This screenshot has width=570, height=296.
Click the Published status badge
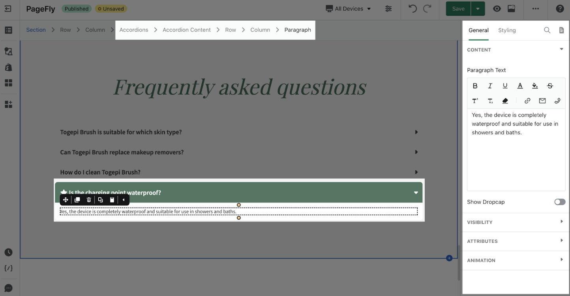[x=77, y=9]
